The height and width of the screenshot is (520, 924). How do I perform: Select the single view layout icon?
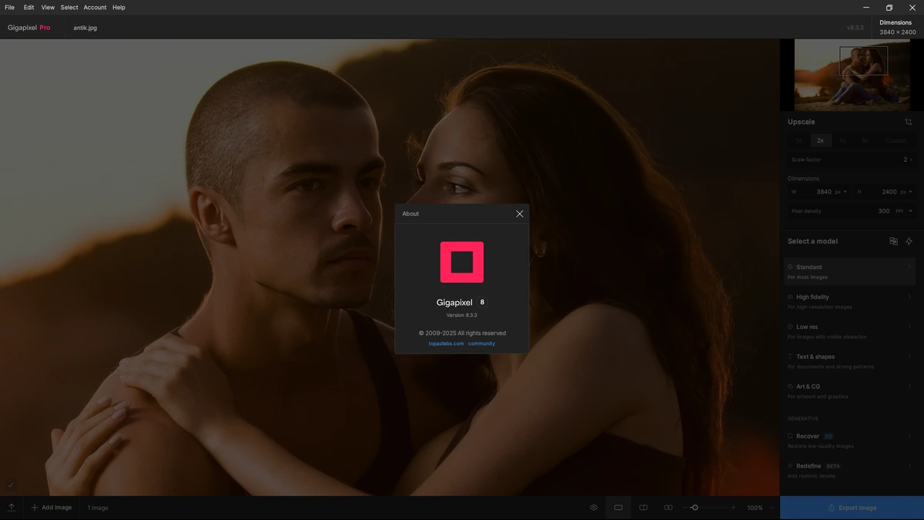[x=618, y=508]
